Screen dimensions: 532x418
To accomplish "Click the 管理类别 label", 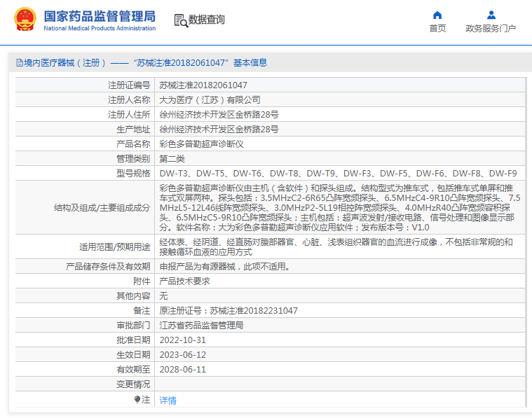I will (x=133, y=159).
